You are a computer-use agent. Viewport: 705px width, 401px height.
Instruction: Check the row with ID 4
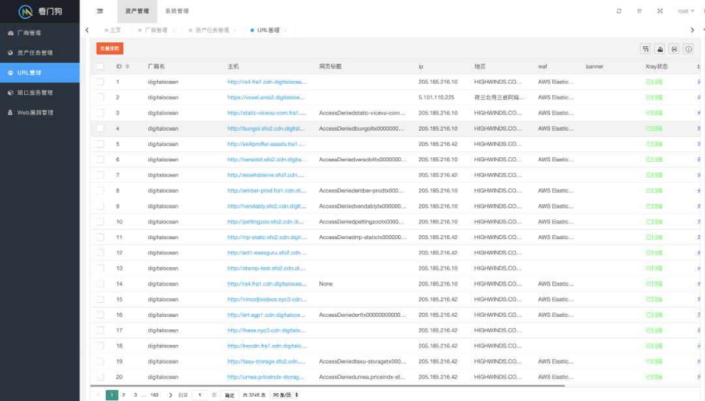click(x=101, y=129)
